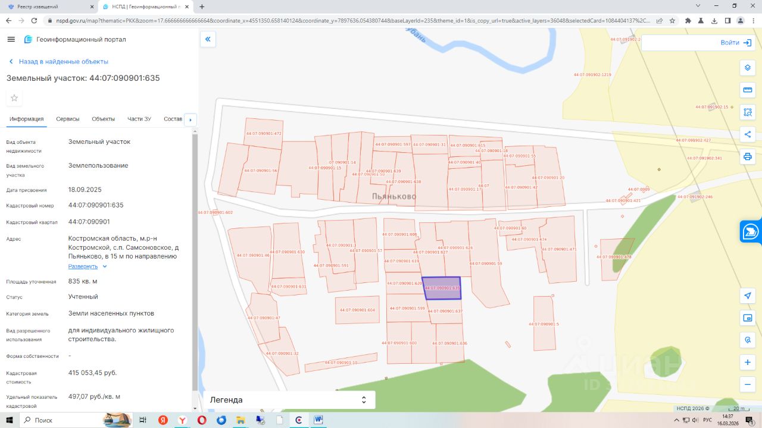Show more tabs with right arrow
This screenshot has height=428, width=762.
tap(190, 119)
